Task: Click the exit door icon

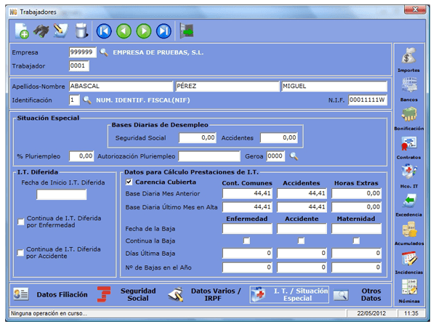Action: pos(187,31)
